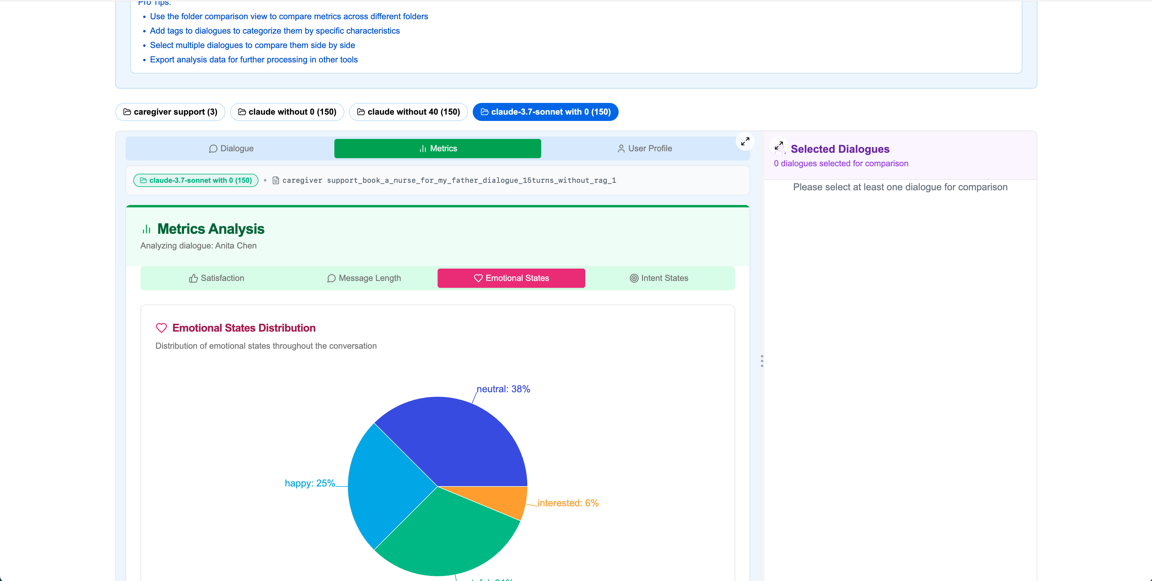This screenshot has width=1152, height=581.
Task: Expand the dialogue panel with the arrows icon
Action: click(745, 141)
